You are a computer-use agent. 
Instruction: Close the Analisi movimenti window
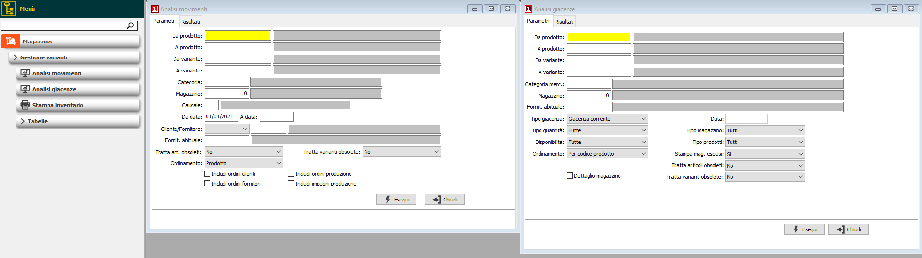[508, 9]
